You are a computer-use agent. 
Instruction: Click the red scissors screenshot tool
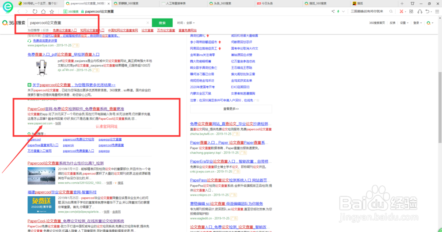401,11
